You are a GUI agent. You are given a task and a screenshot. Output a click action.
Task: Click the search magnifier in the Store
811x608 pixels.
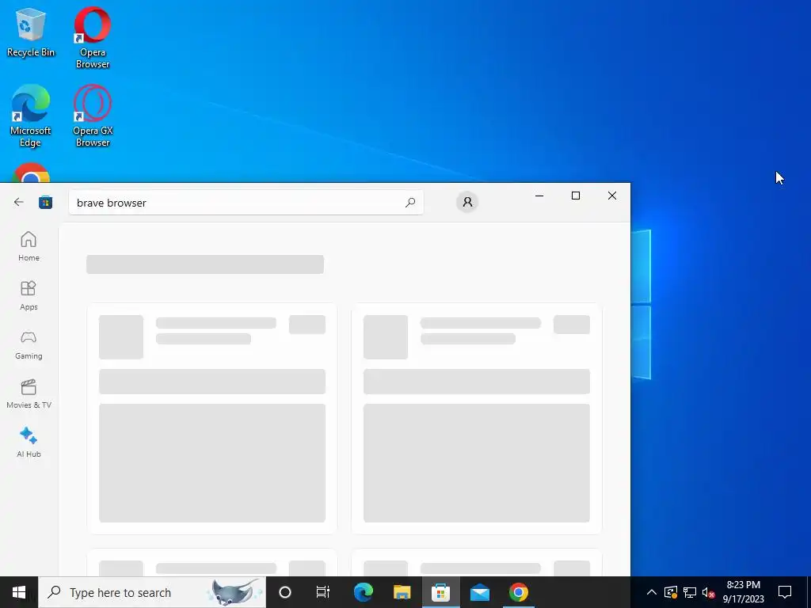[x=410, y=203]
